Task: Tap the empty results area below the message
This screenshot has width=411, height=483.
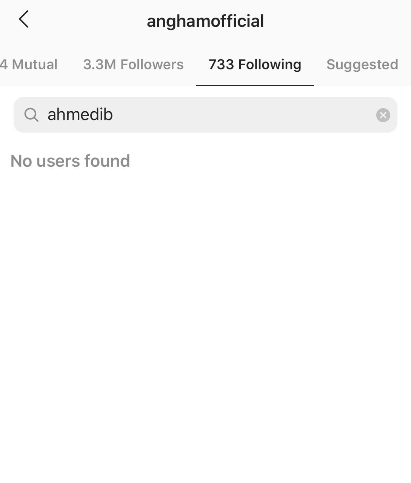Action: point(205,302)
